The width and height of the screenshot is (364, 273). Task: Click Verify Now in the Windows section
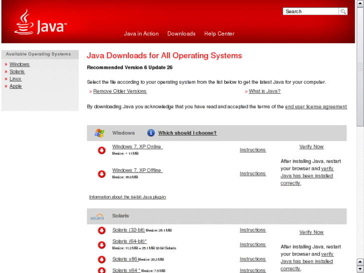311,147
